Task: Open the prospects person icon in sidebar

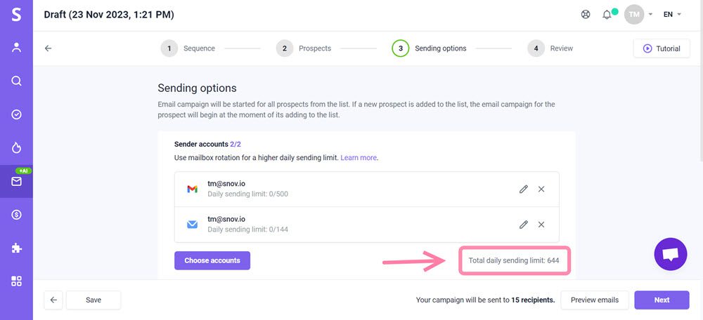Action: [x=16, y=48]
